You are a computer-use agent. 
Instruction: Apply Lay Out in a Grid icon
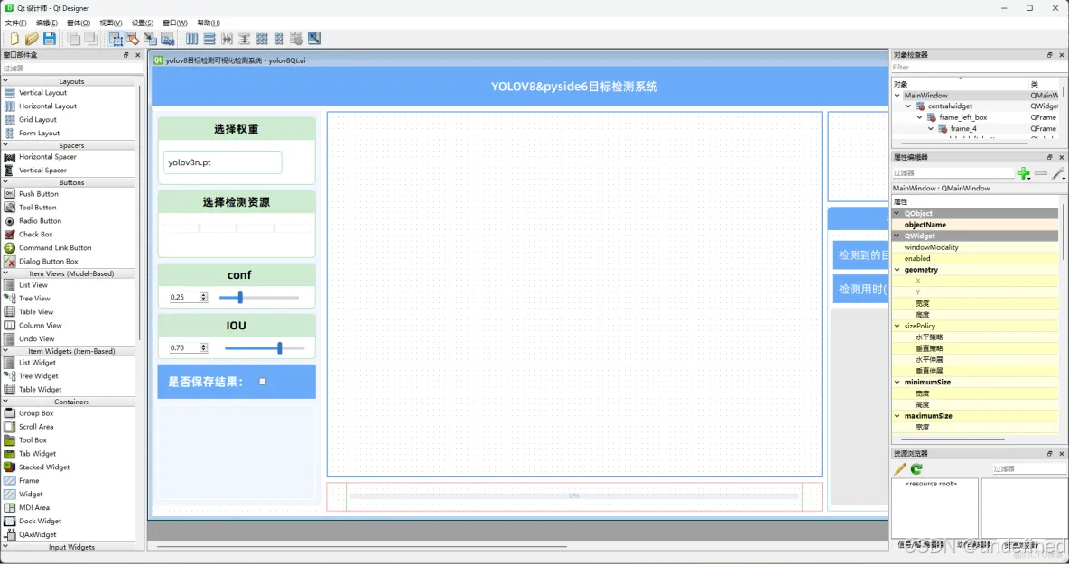(x=262, y=39)
